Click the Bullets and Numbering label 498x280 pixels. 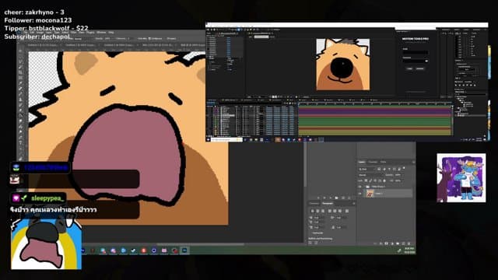coord(321,239)
